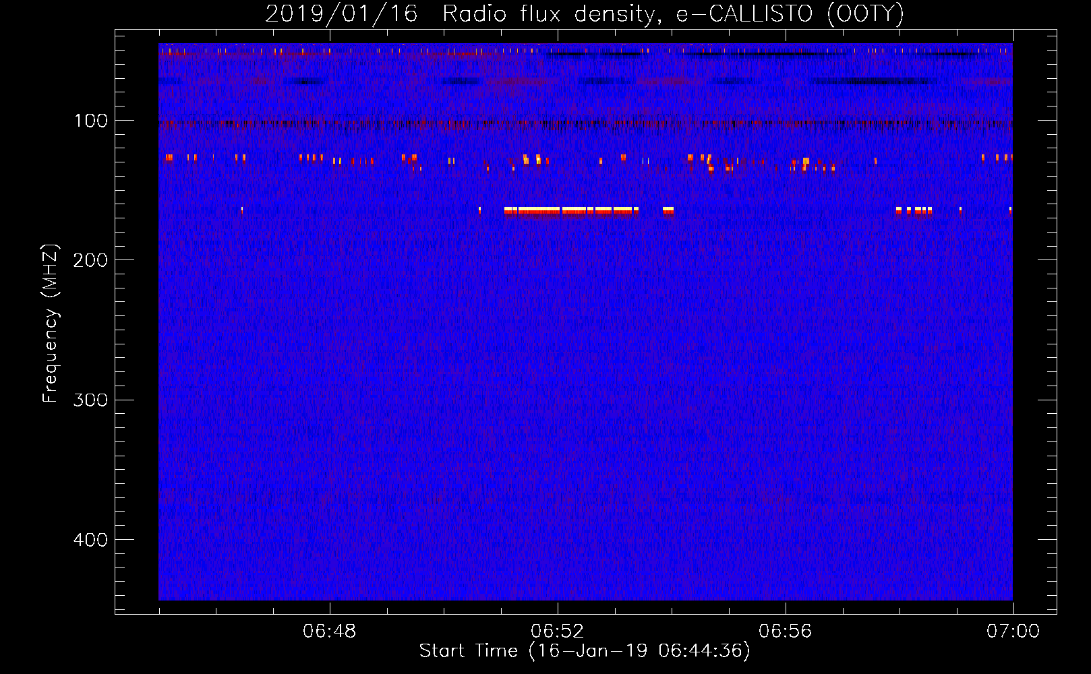Click the 300 frequency tick label
1091x674 pixels.
90,400
